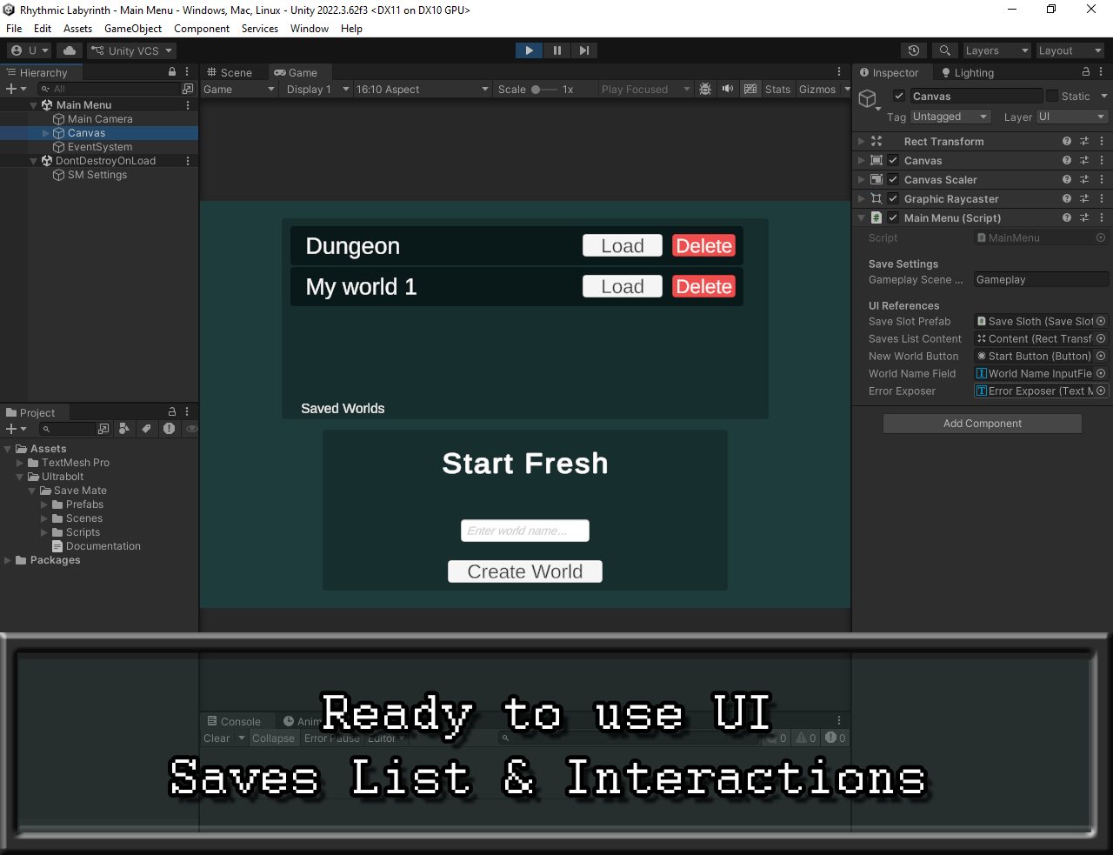Viewport: 1113px width, 855px height.
Task: Open the Layer UI dropdown
Action: (x=1072, y=117)
